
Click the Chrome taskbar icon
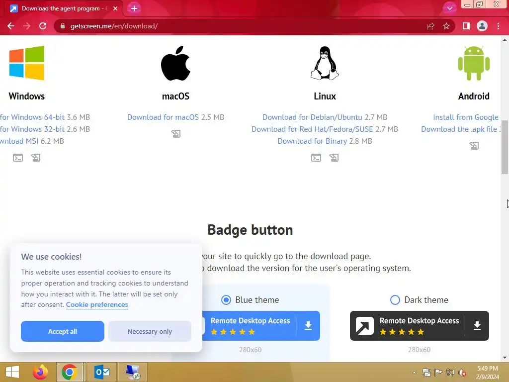click(x=70, y=372)
